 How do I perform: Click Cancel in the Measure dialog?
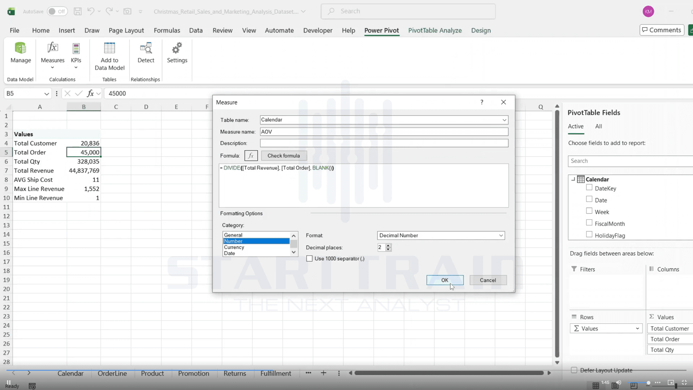point(488,280)
